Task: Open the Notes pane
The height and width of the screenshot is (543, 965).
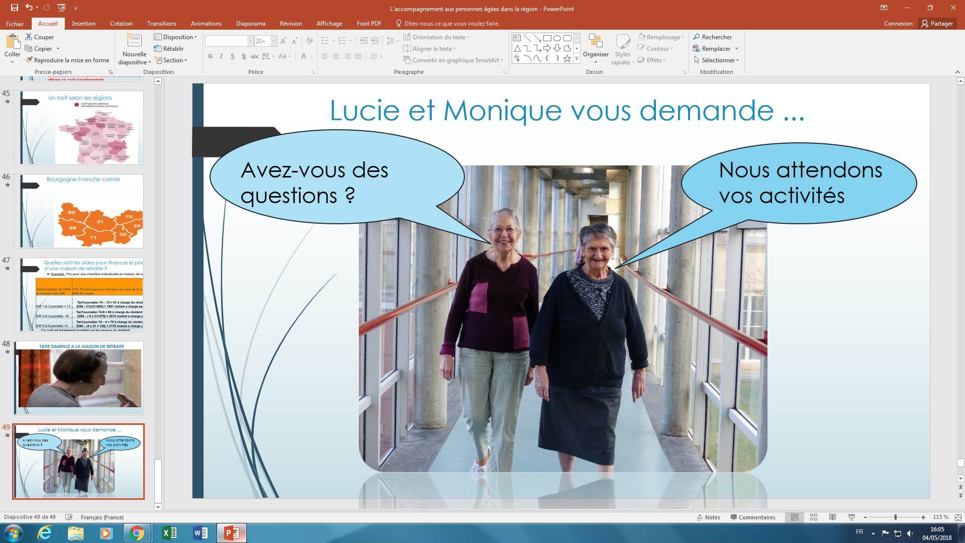Action: tap(708, 517)
